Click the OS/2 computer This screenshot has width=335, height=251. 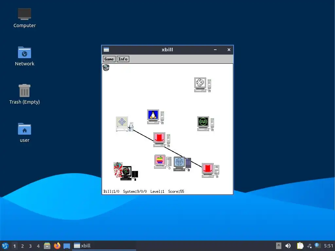[x=205, y=124]
